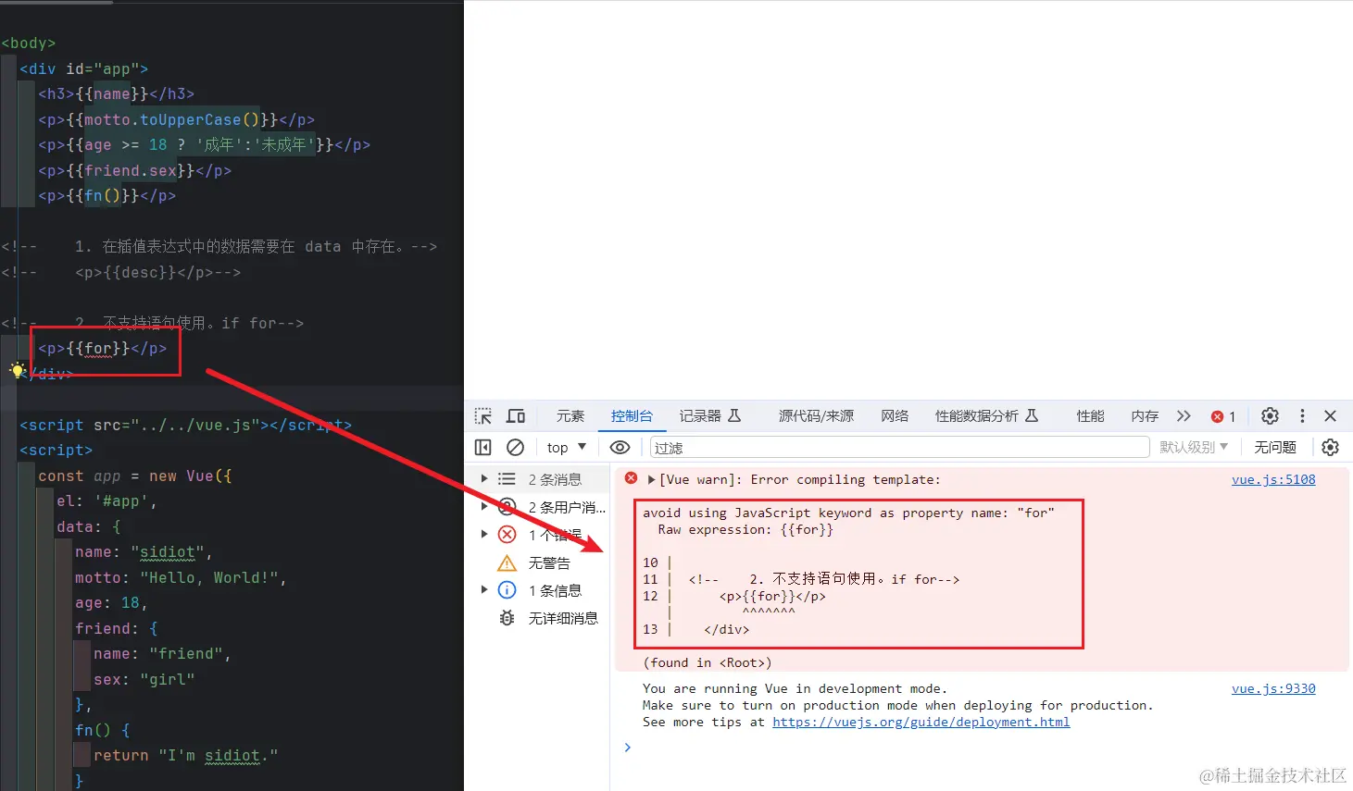Image resolution: width=1353 pixels, height=791 pixels.
Task: Open the 性能数据分析 tab
Action: click(986, 416)
